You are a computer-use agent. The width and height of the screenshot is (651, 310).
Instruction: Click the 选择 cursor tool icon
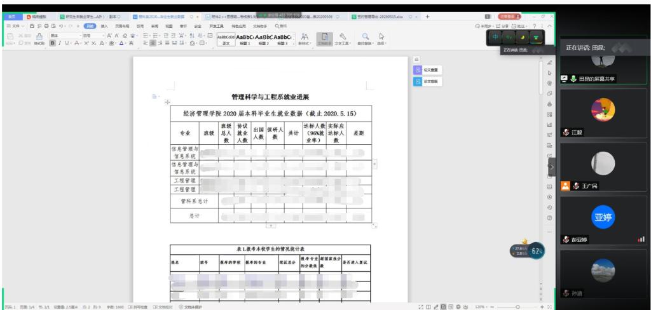click(381, 38)
